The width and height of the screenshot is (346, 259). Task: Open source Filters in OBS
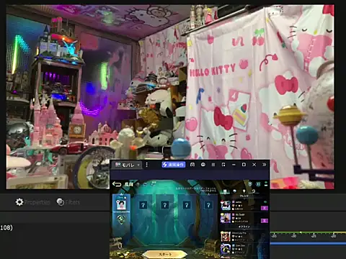tap(68, 202)
